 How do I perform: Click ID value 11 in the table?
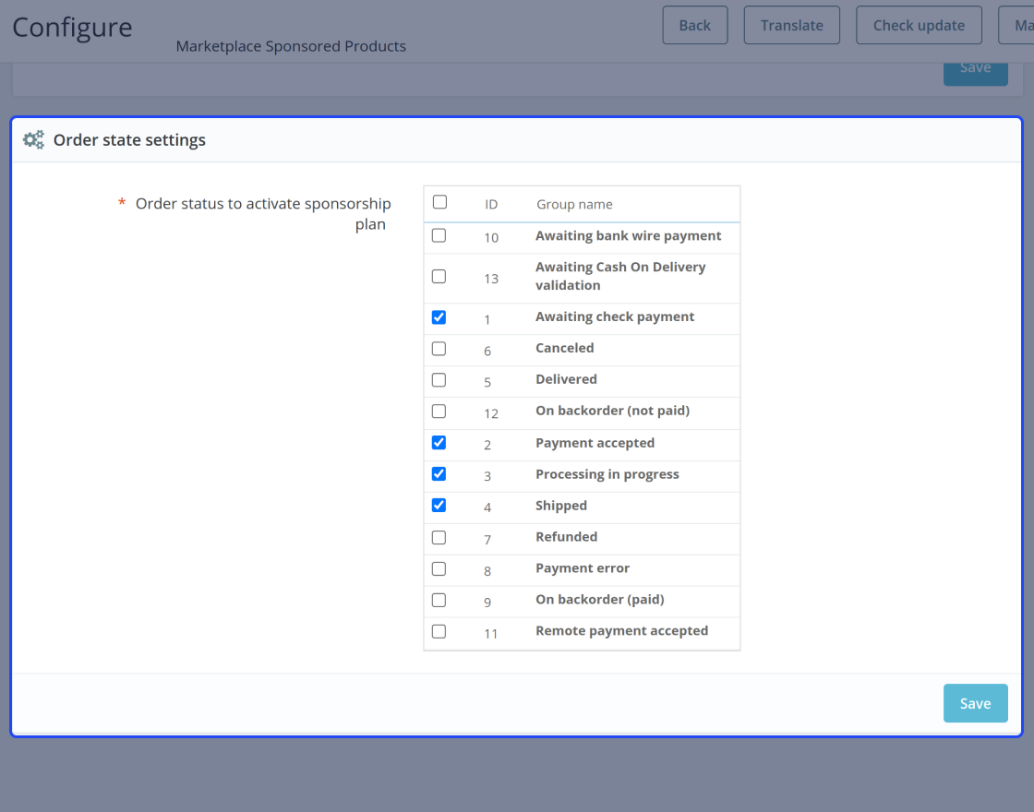coord(490,634)
